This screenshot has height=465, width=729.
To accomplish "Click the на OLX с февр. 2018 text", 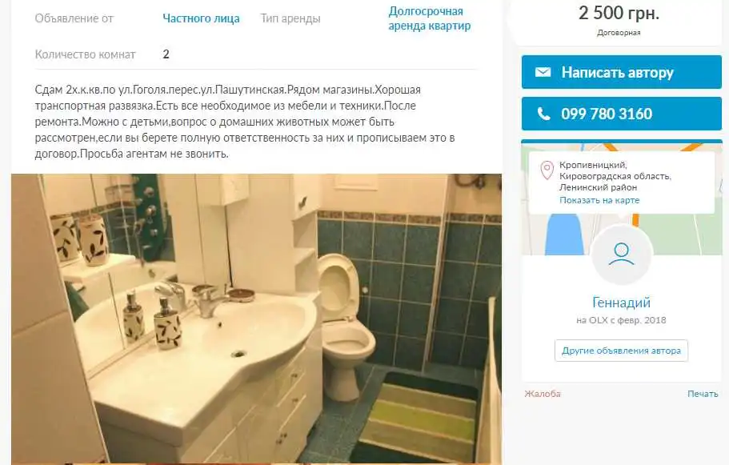I will click(621, 320).
